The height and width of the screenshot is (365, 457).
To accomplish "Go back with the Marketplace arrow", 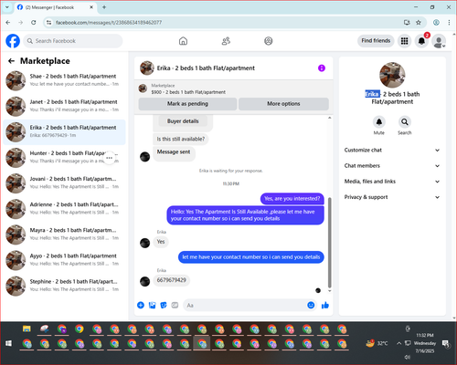I will [x=11, y=61].
